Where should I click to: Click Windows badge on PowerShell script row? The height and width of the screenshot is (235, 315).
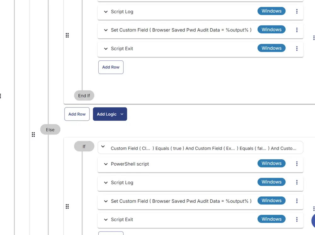(x=272, y=163)
